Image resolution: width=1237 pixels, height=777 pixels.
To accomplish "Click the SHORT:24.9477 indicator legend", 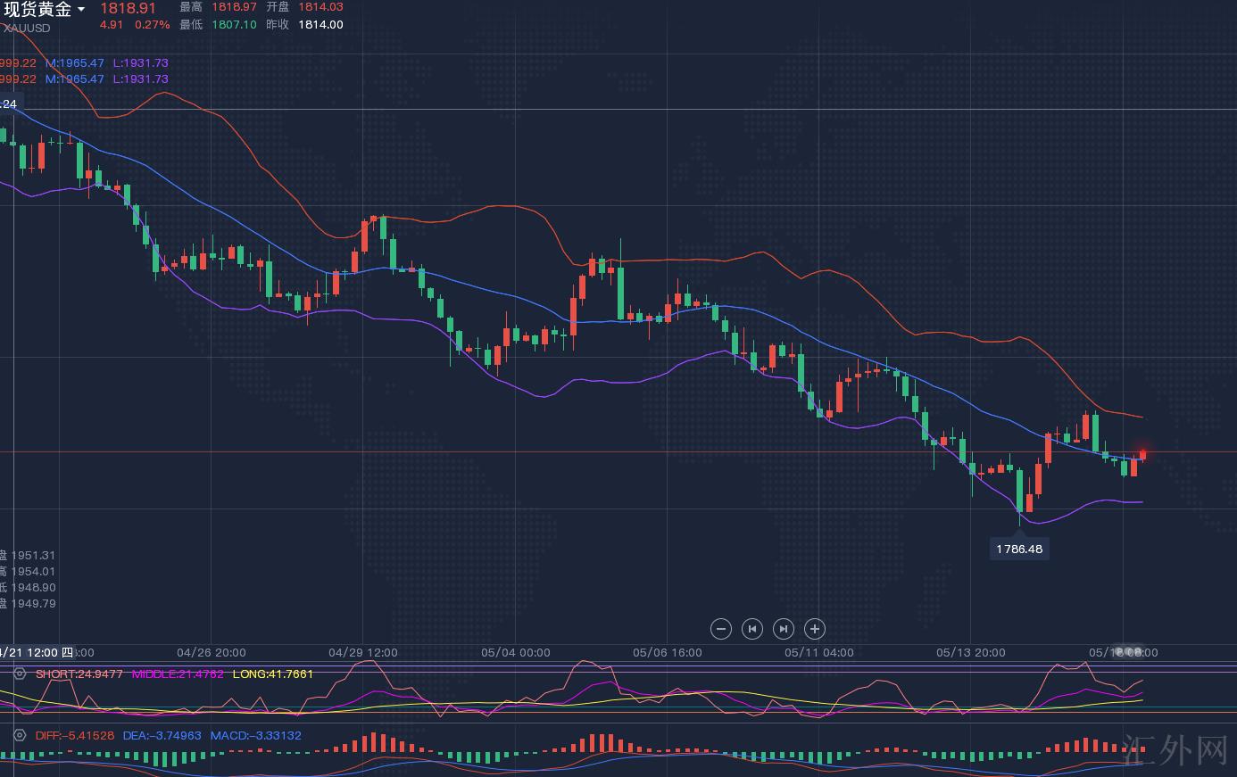I will coord(79,674).
